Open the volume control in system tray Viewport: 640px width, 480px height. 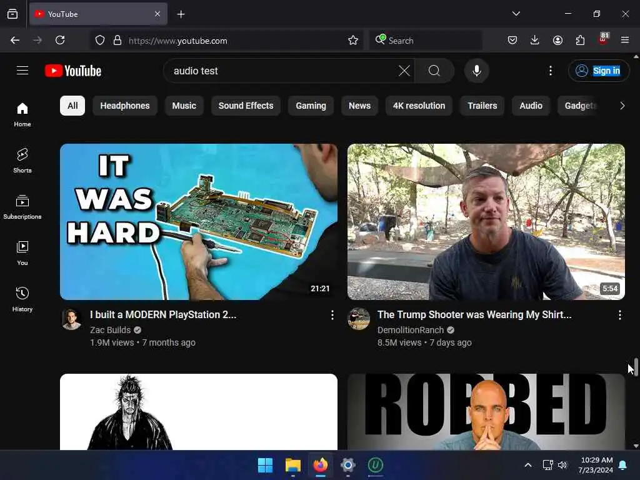pyautogui.click(x=562, y=465)
